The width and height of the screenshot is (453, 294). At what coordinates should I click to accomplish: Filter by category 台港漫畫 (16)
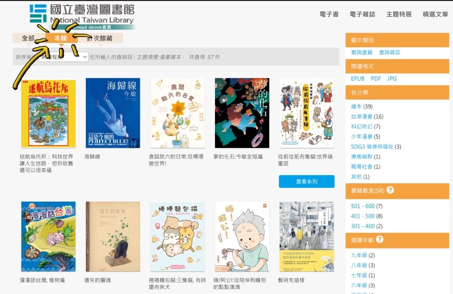point(367,116)
